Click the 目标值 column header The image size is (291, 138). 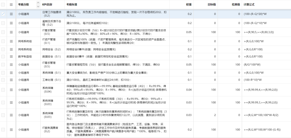(x=212, y=5)
